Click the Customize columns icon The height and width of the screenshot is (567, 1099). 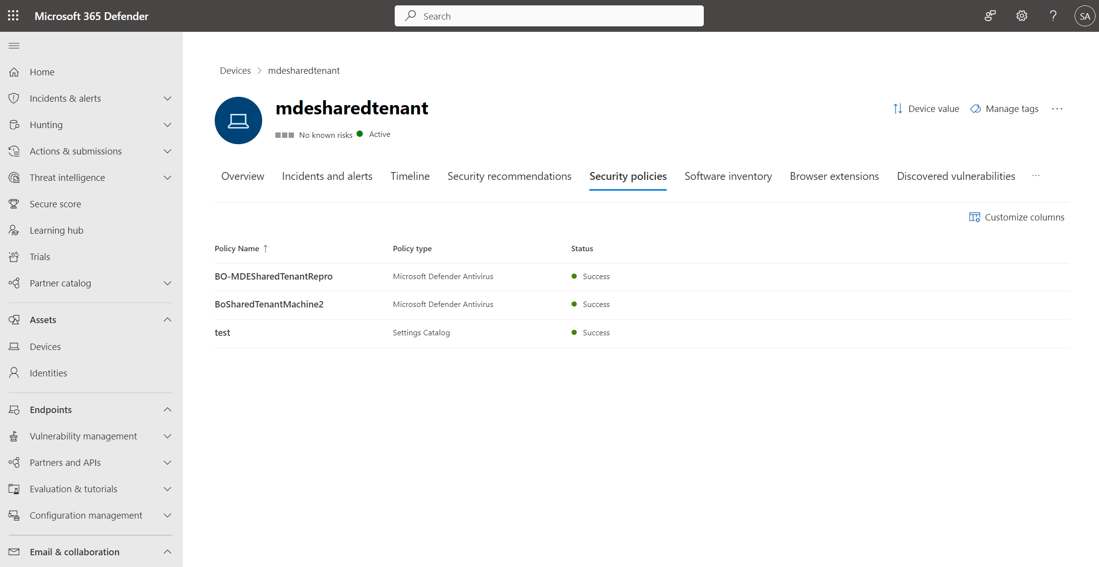pyautogui.click(x=975, y=216)
